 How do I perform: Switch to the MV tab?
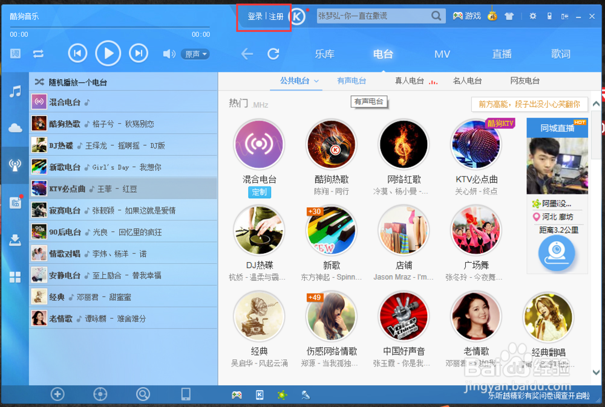tap(442, 54)
